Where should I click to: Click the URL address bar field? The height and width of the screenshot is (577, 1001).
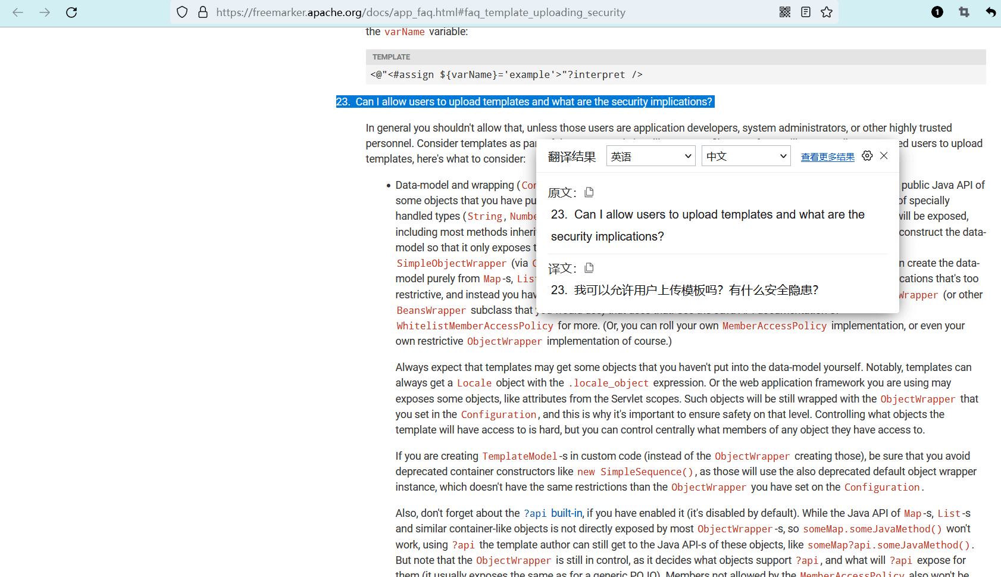pos(476,13)
